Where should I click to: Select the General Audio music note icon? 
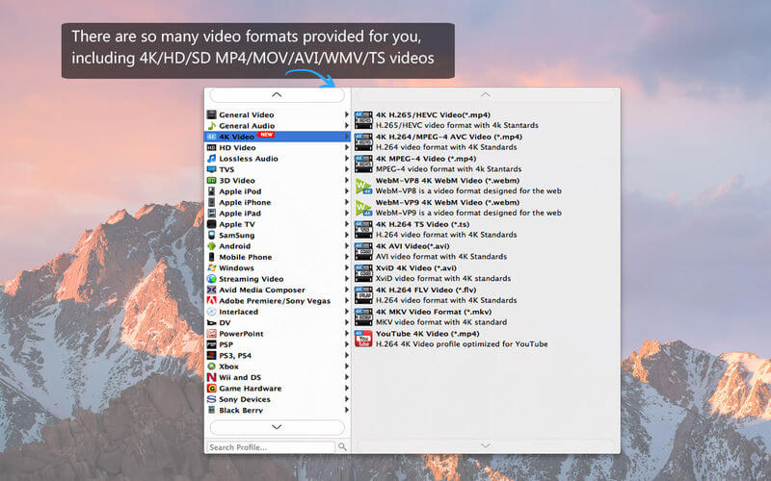pos(211,126)
